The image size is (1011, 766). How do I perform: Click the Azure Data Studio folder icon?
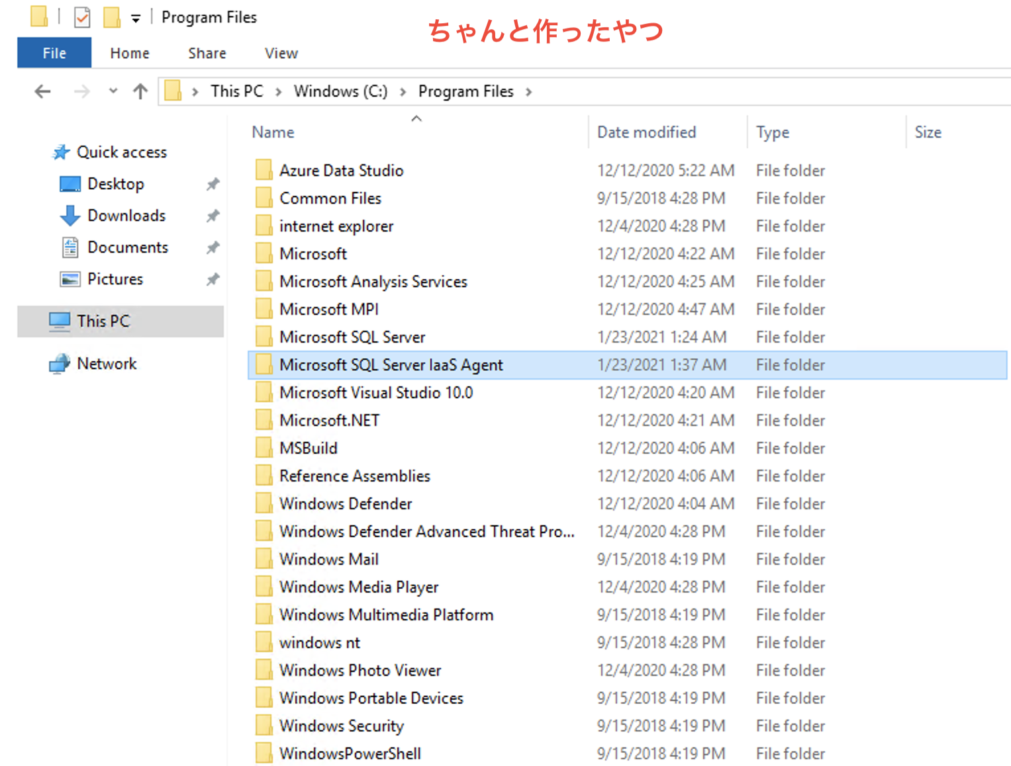264,171
